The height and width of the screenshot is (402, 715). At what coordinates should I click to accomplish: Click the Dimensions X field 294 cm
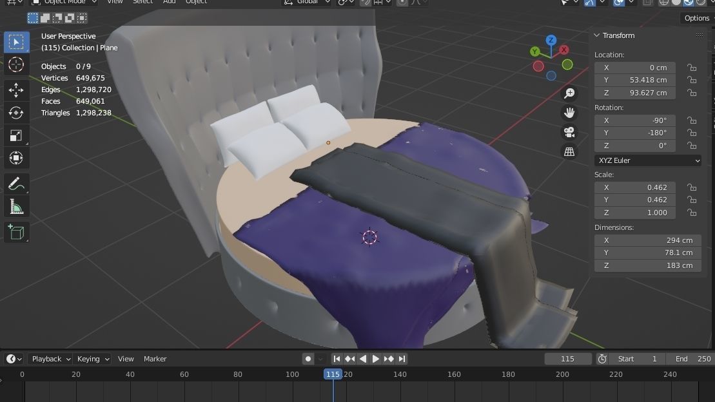tap(647, 240)
